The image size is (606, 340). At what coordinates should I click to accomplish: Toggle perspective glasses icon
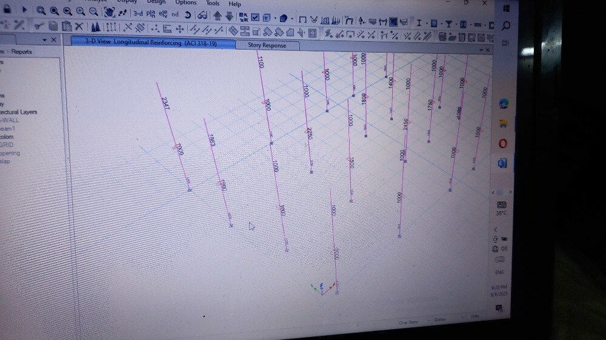pyautogui.click(x=202, y=16)
